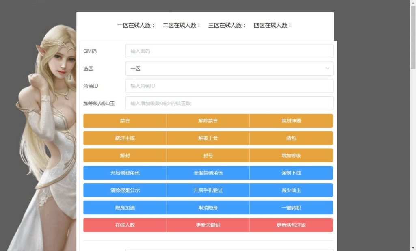Click the 更新清包过滤 button
The image size is (416, 251).
pyautogui.click(x=291, y=225)
